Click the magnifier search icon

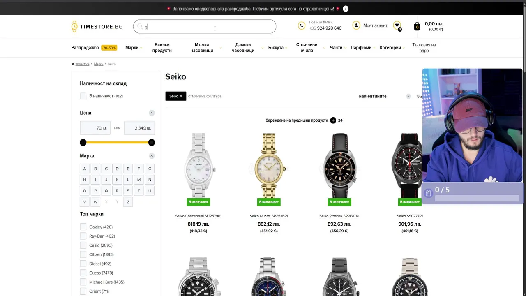click(x=140, y=27)
